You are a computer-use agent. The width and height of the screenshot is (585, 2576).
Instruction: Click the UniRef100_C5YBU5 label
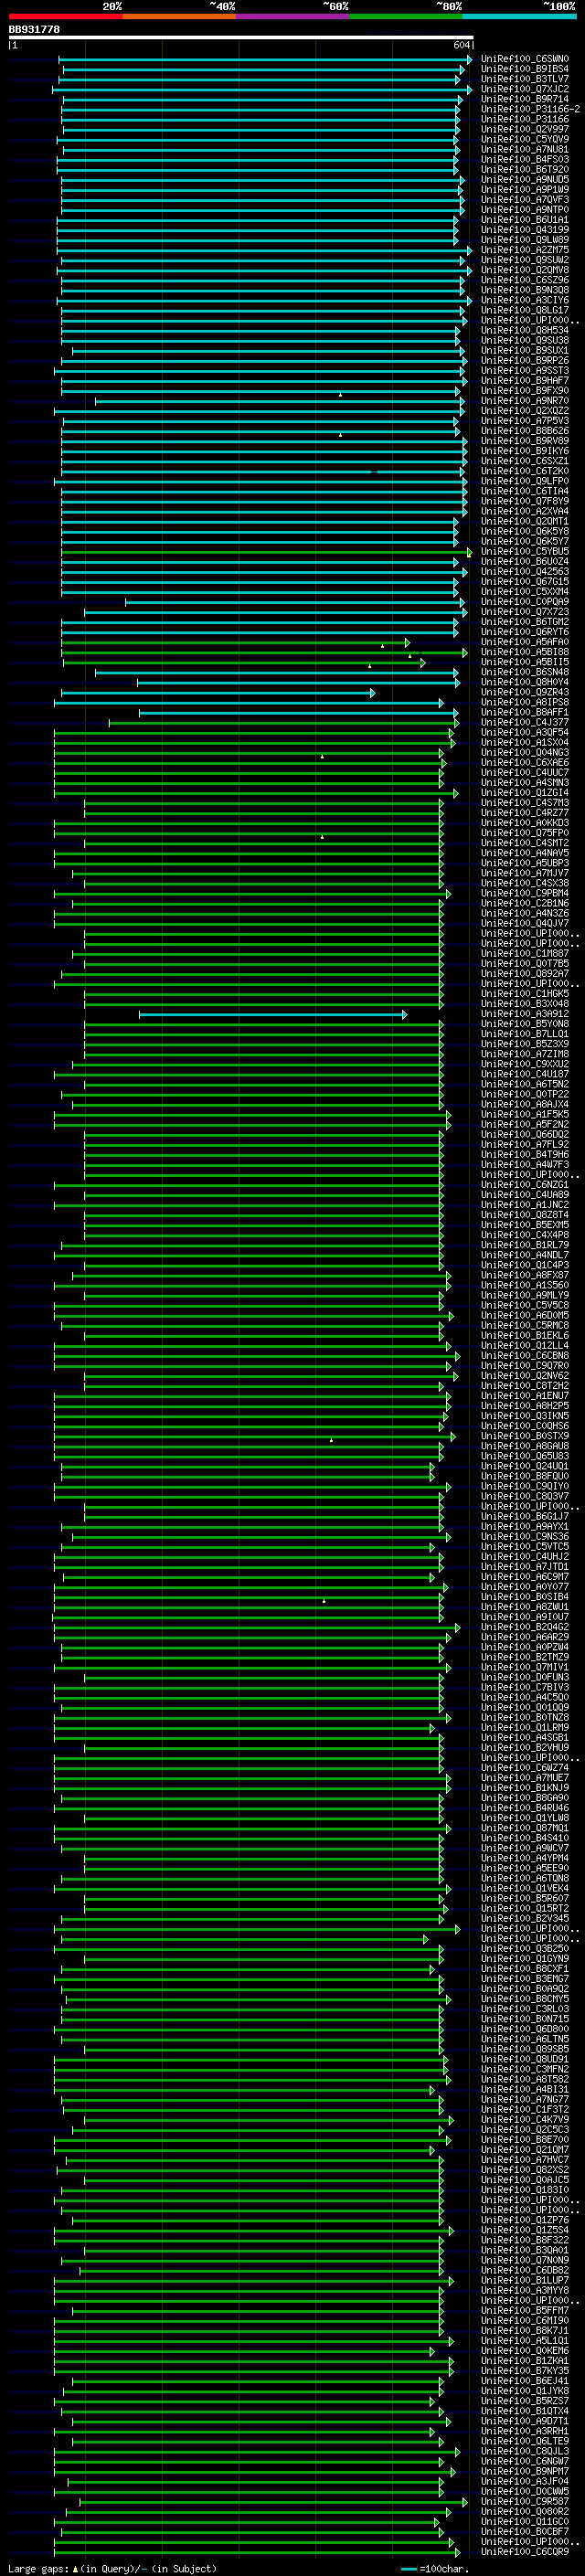pos(525,551)
